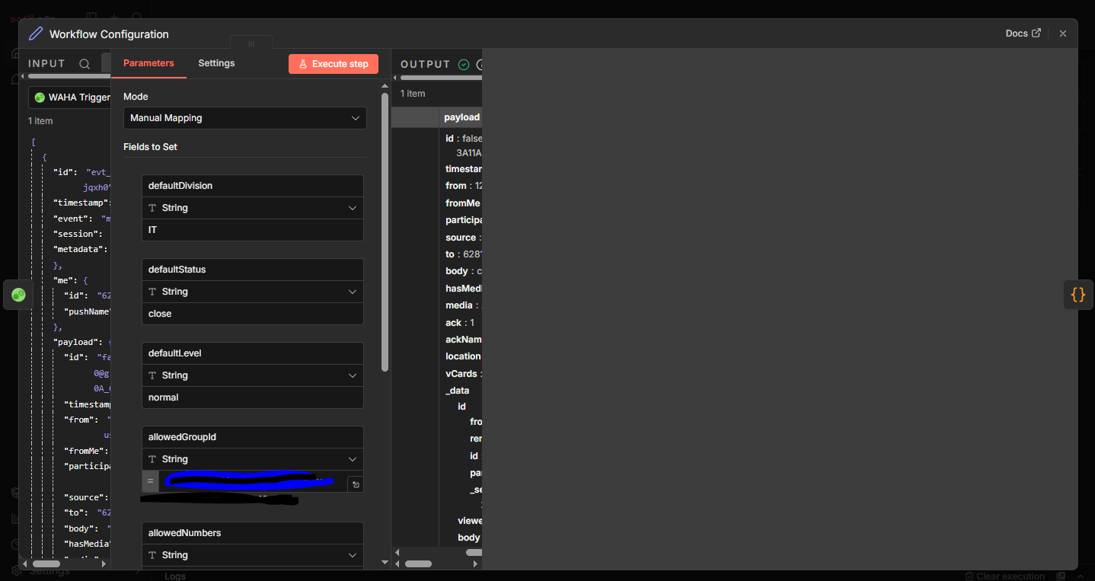Switch to the Parameters tab

[148, 63]
